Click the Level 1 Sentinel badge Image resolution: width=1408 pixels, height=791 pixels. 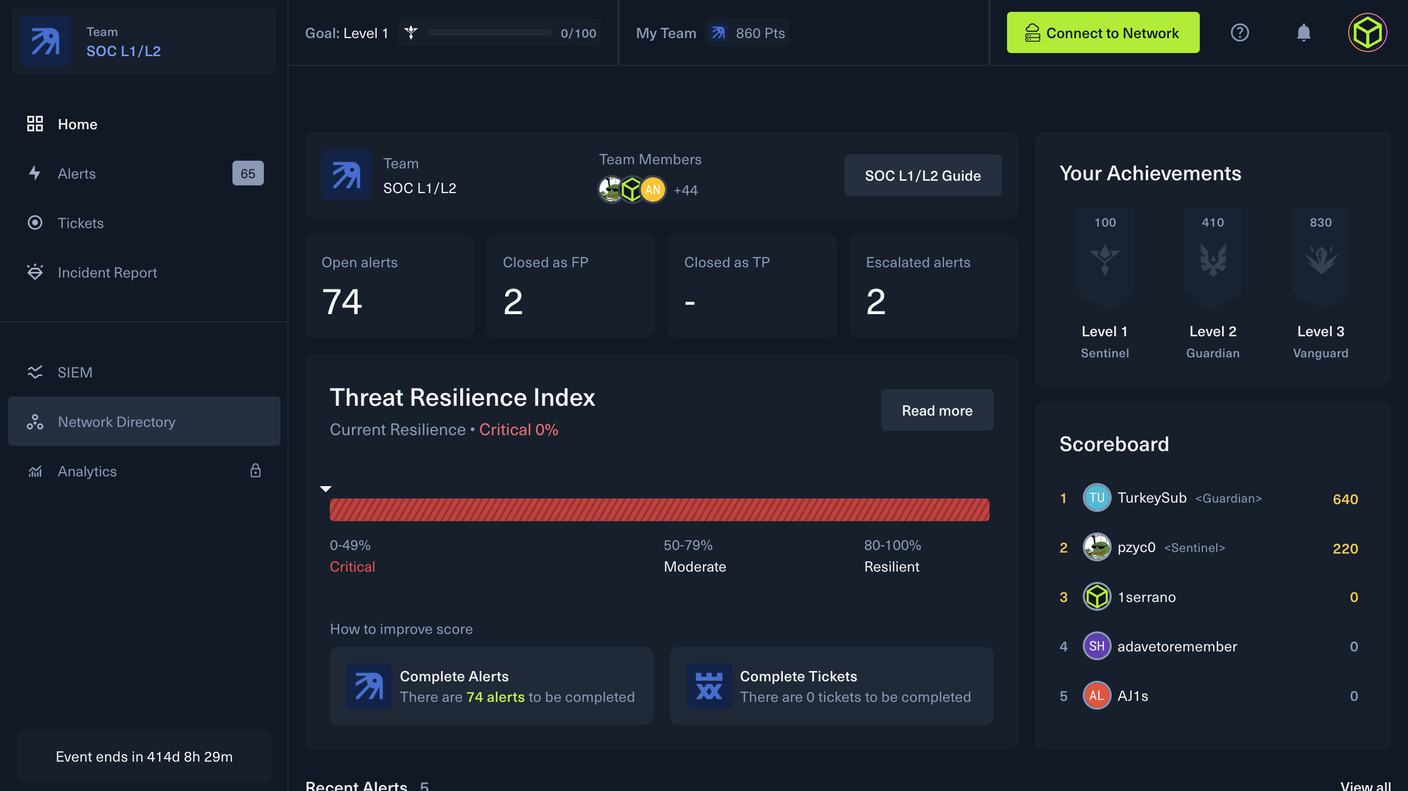pyautogui.click(x=1104, y=260)
